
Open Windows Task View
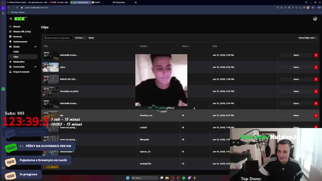tap(162, 178)
